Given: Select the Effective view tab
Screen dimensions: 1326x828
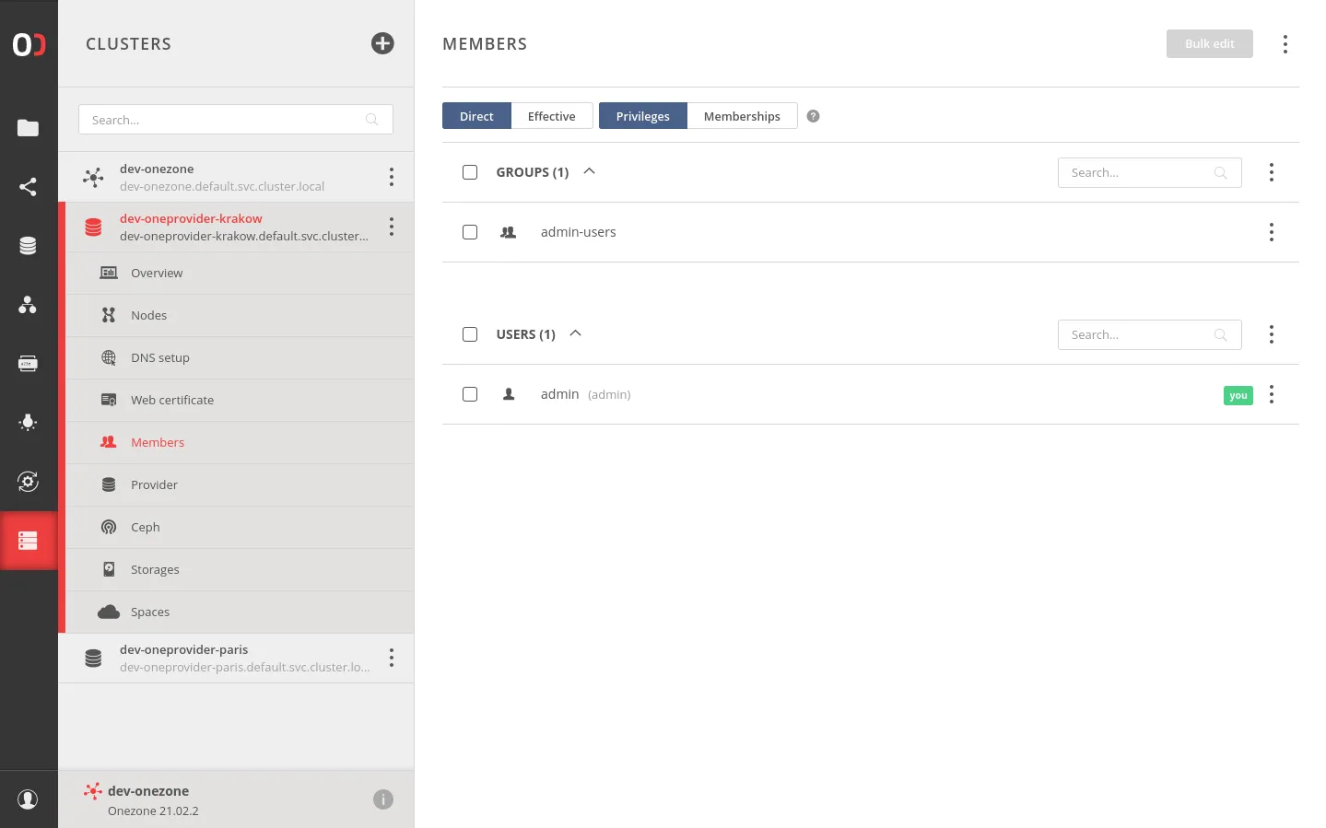Looking at the screenshot, I should click(x=551, y=116).
